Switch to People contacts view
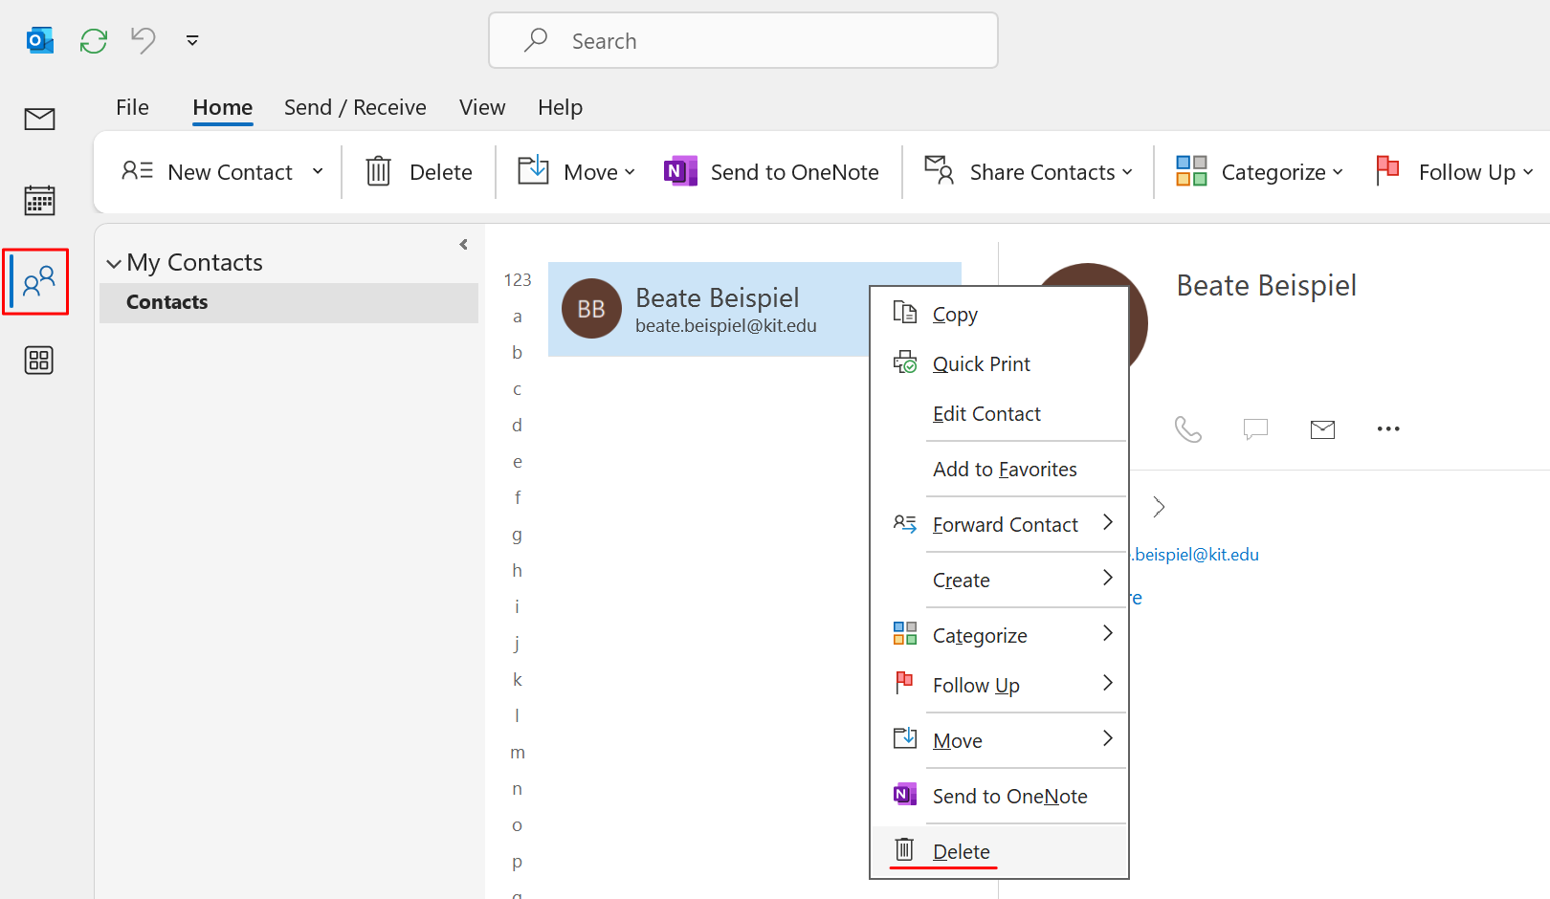Image resolution: width=1550 pixels, height=899 pixels. (39, 281)
